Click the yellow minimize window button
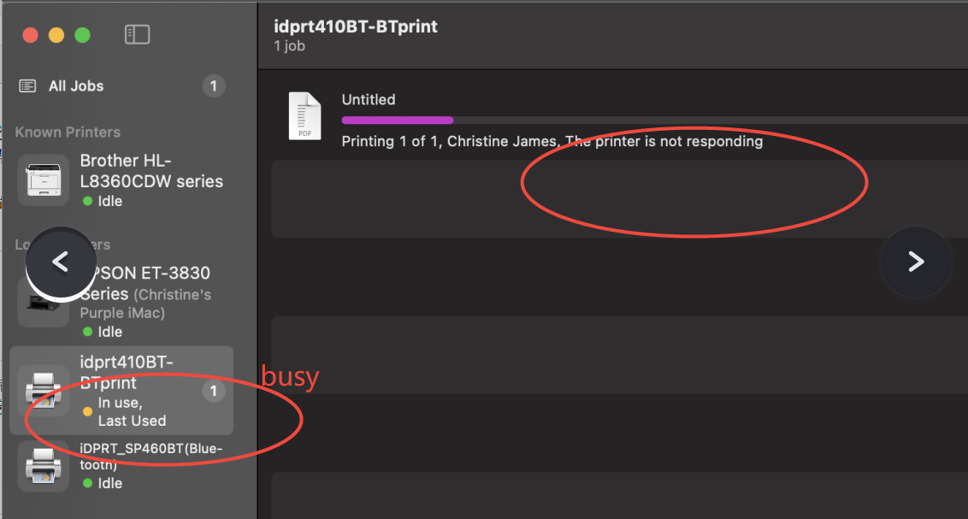Image resolution: width=968 pixels, height=519 pixels. click(56, 35)
